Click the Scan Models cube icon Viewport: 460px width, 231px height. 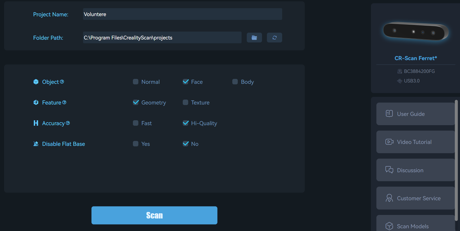click(389, 226)
